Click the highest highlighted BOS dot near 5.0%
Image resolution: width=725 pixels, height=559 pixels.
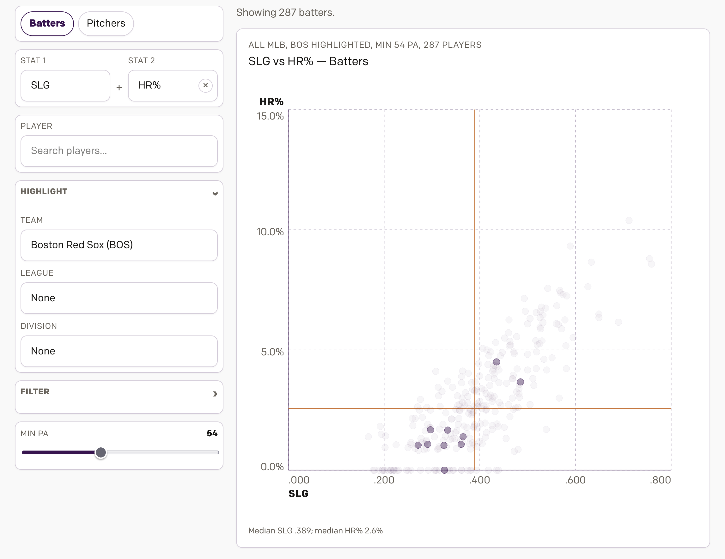pyautogui.click(x=496, y=362)
